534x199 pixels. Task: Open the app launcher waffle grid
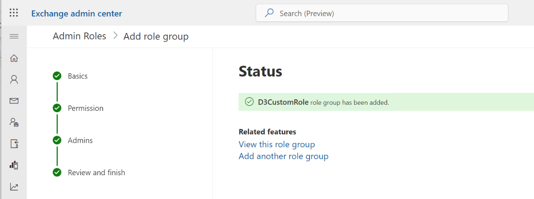(x=14, y=13)
